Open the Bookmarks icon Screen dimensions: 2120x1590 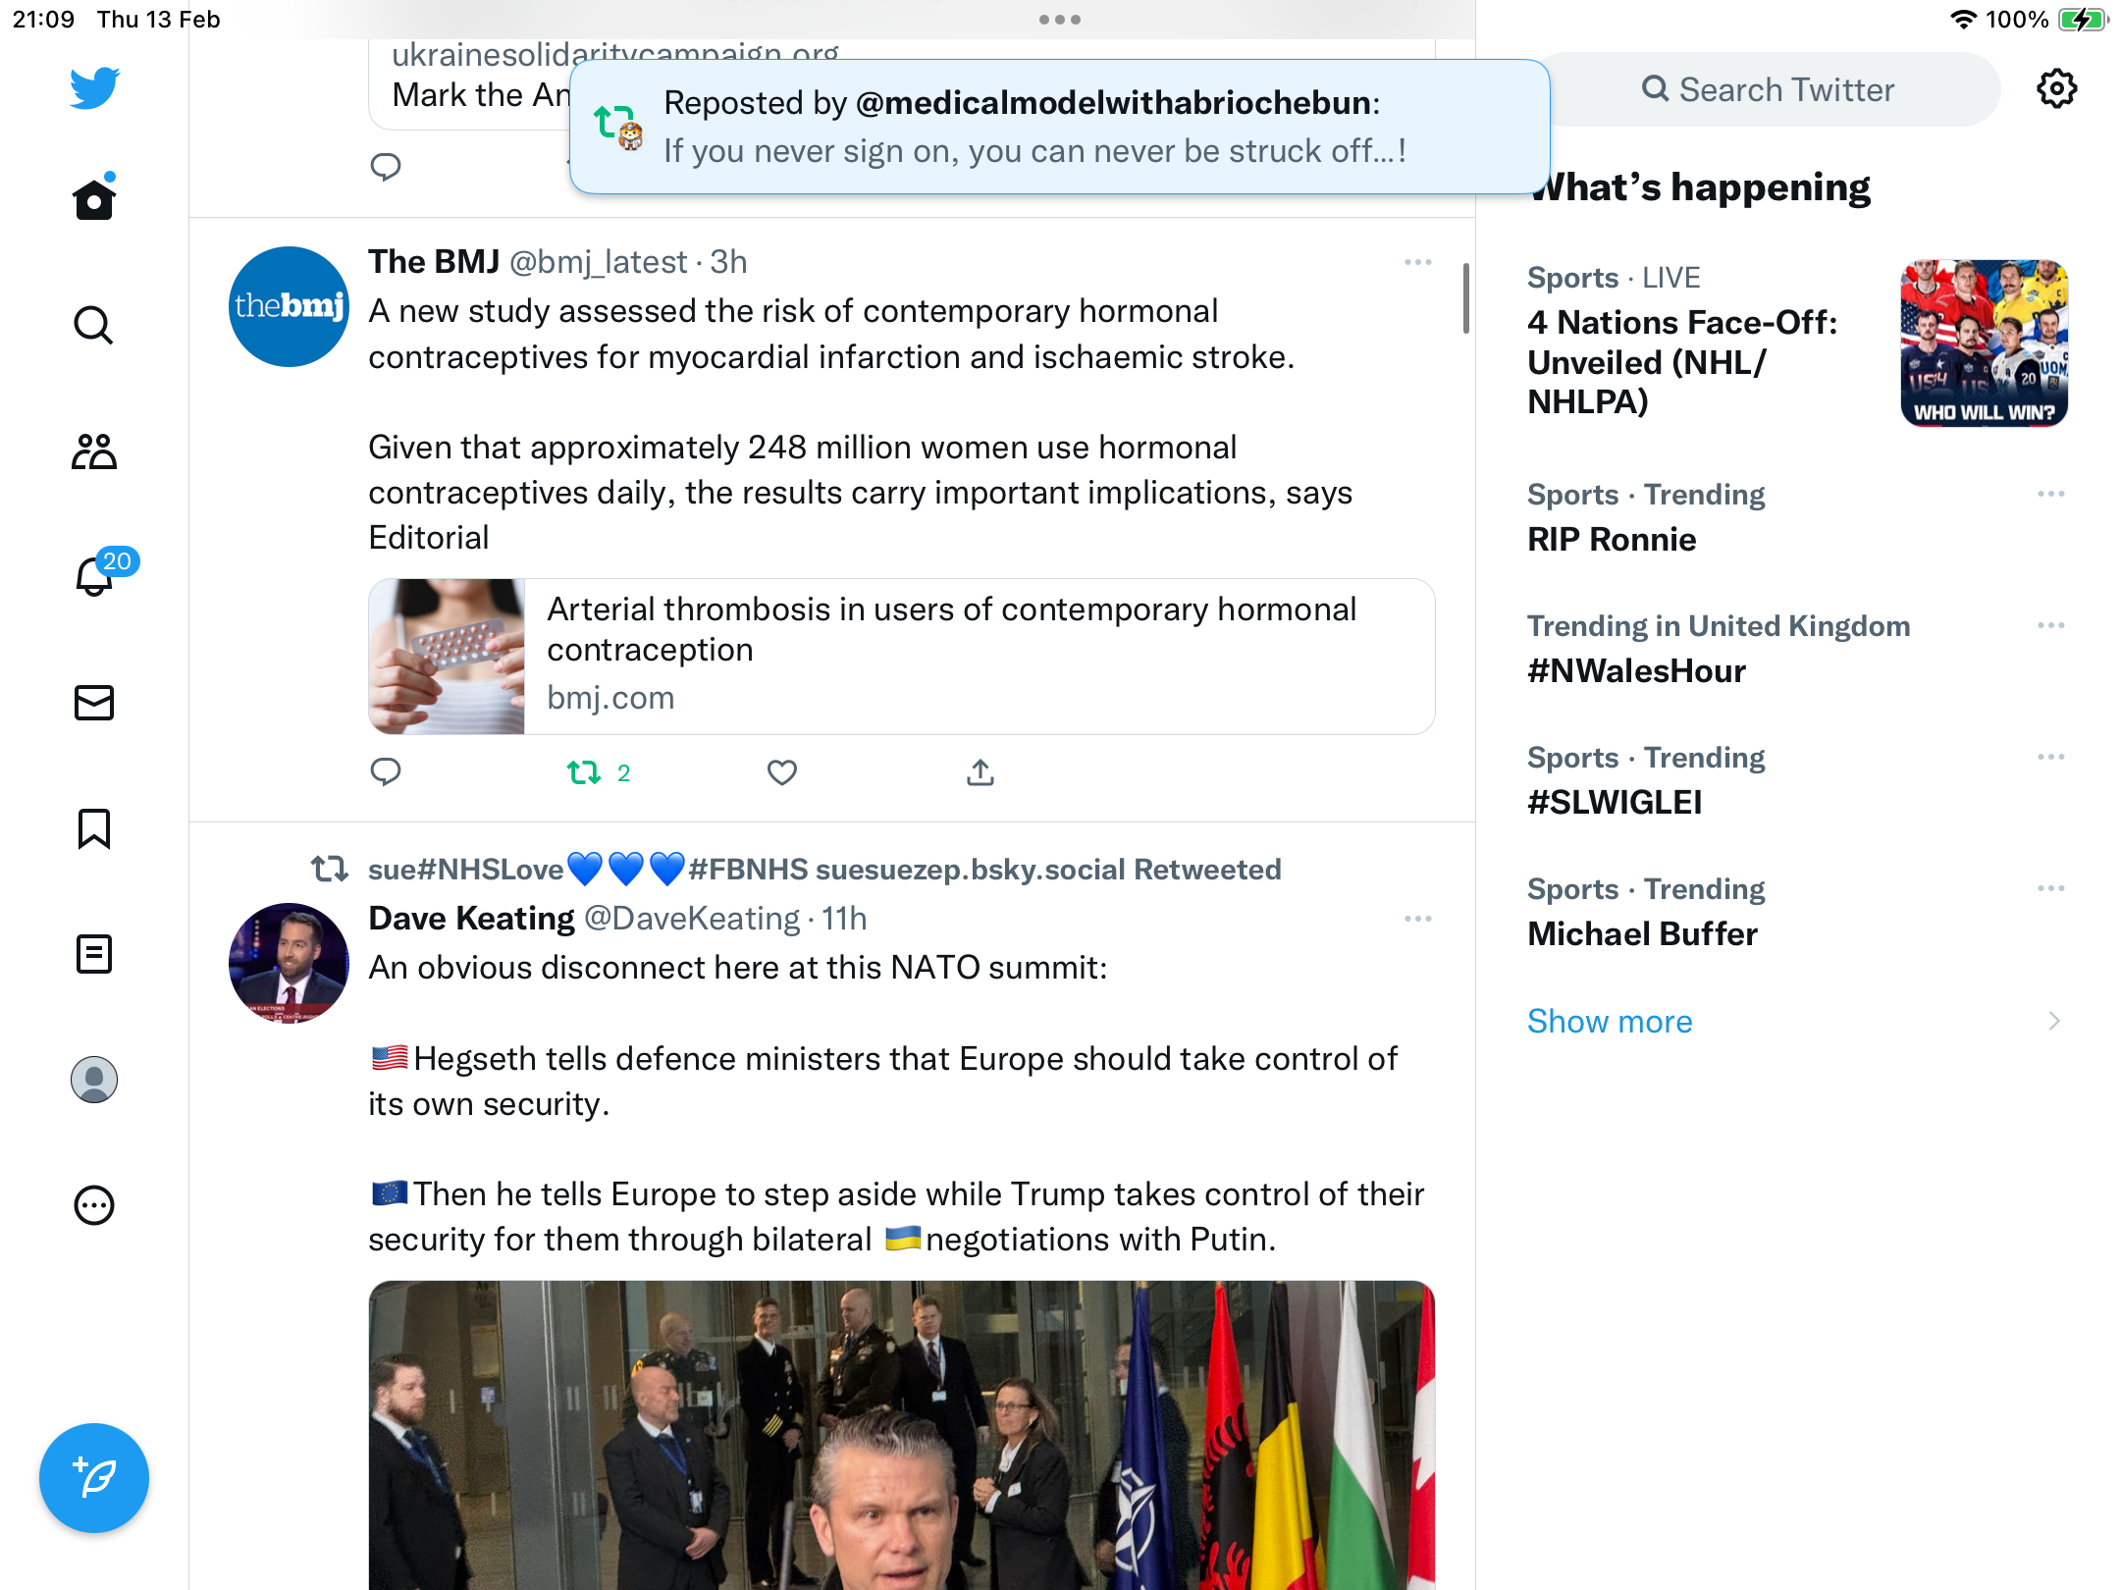[94, 828]
